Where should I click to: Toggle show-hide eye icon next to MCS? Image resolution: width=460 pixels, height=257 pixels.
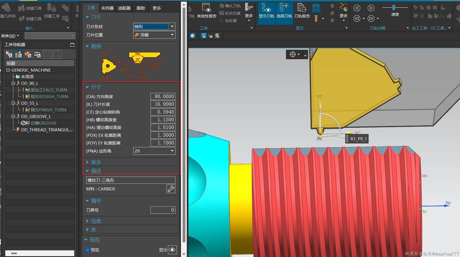click(211, 36)
